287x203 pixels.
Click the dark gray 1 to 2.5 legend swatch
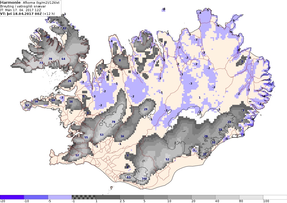pos(108,197)
